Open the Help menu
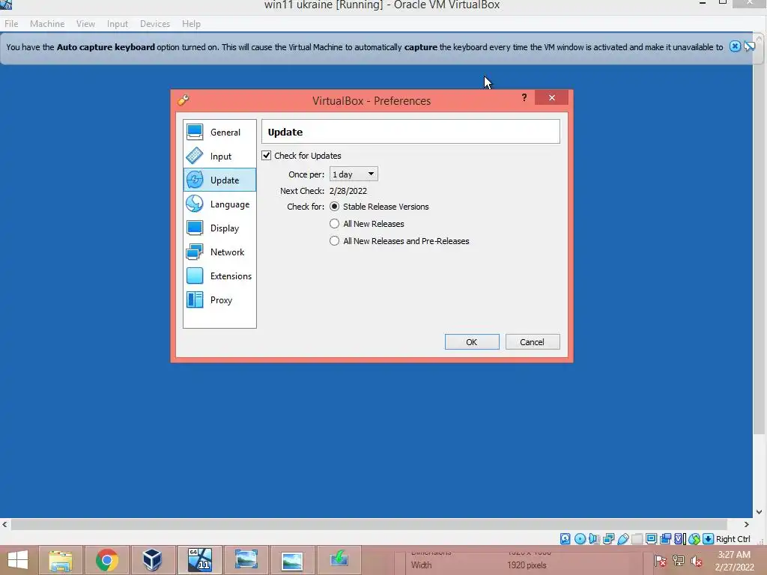767x575 pixels. point(191,23)
